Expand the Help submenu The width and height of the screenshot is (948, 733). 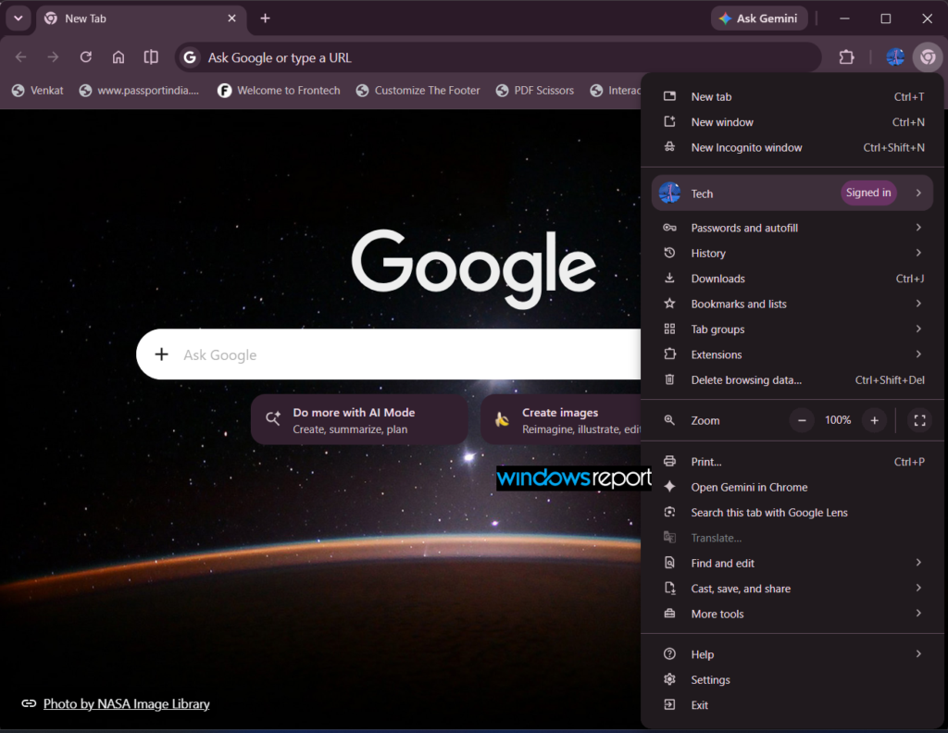(x=792, y=654)
